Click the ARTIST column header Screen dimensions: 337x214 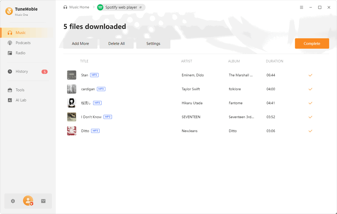click(x=187, y=61)
